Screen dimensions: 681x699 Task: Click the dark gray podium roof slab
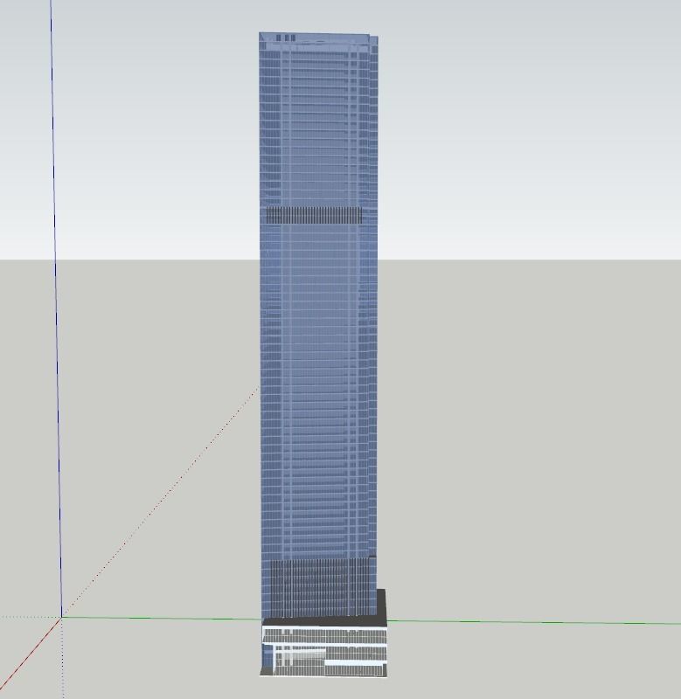[324, 621]
